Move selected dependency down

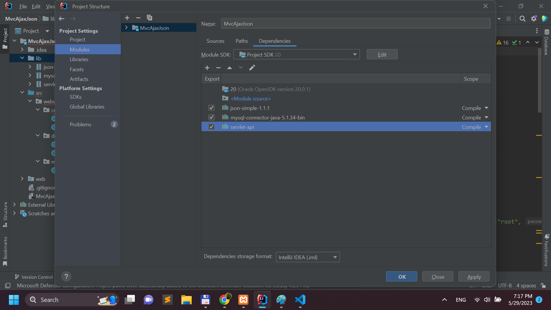click(240, 68)
